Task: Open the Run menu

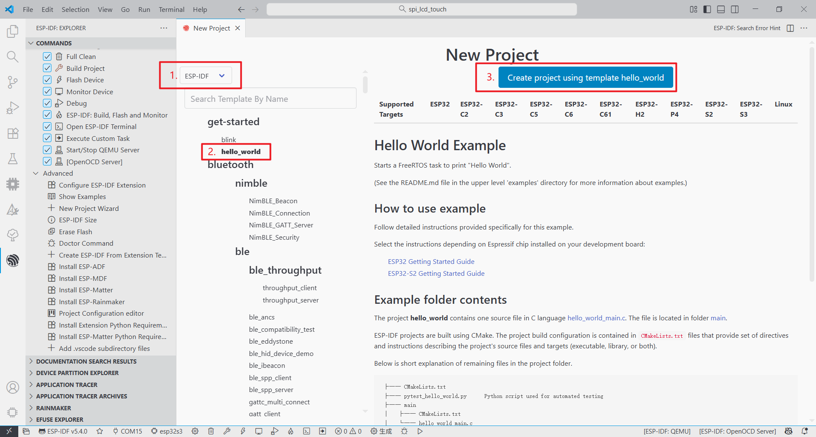Action: coord(144,9)
